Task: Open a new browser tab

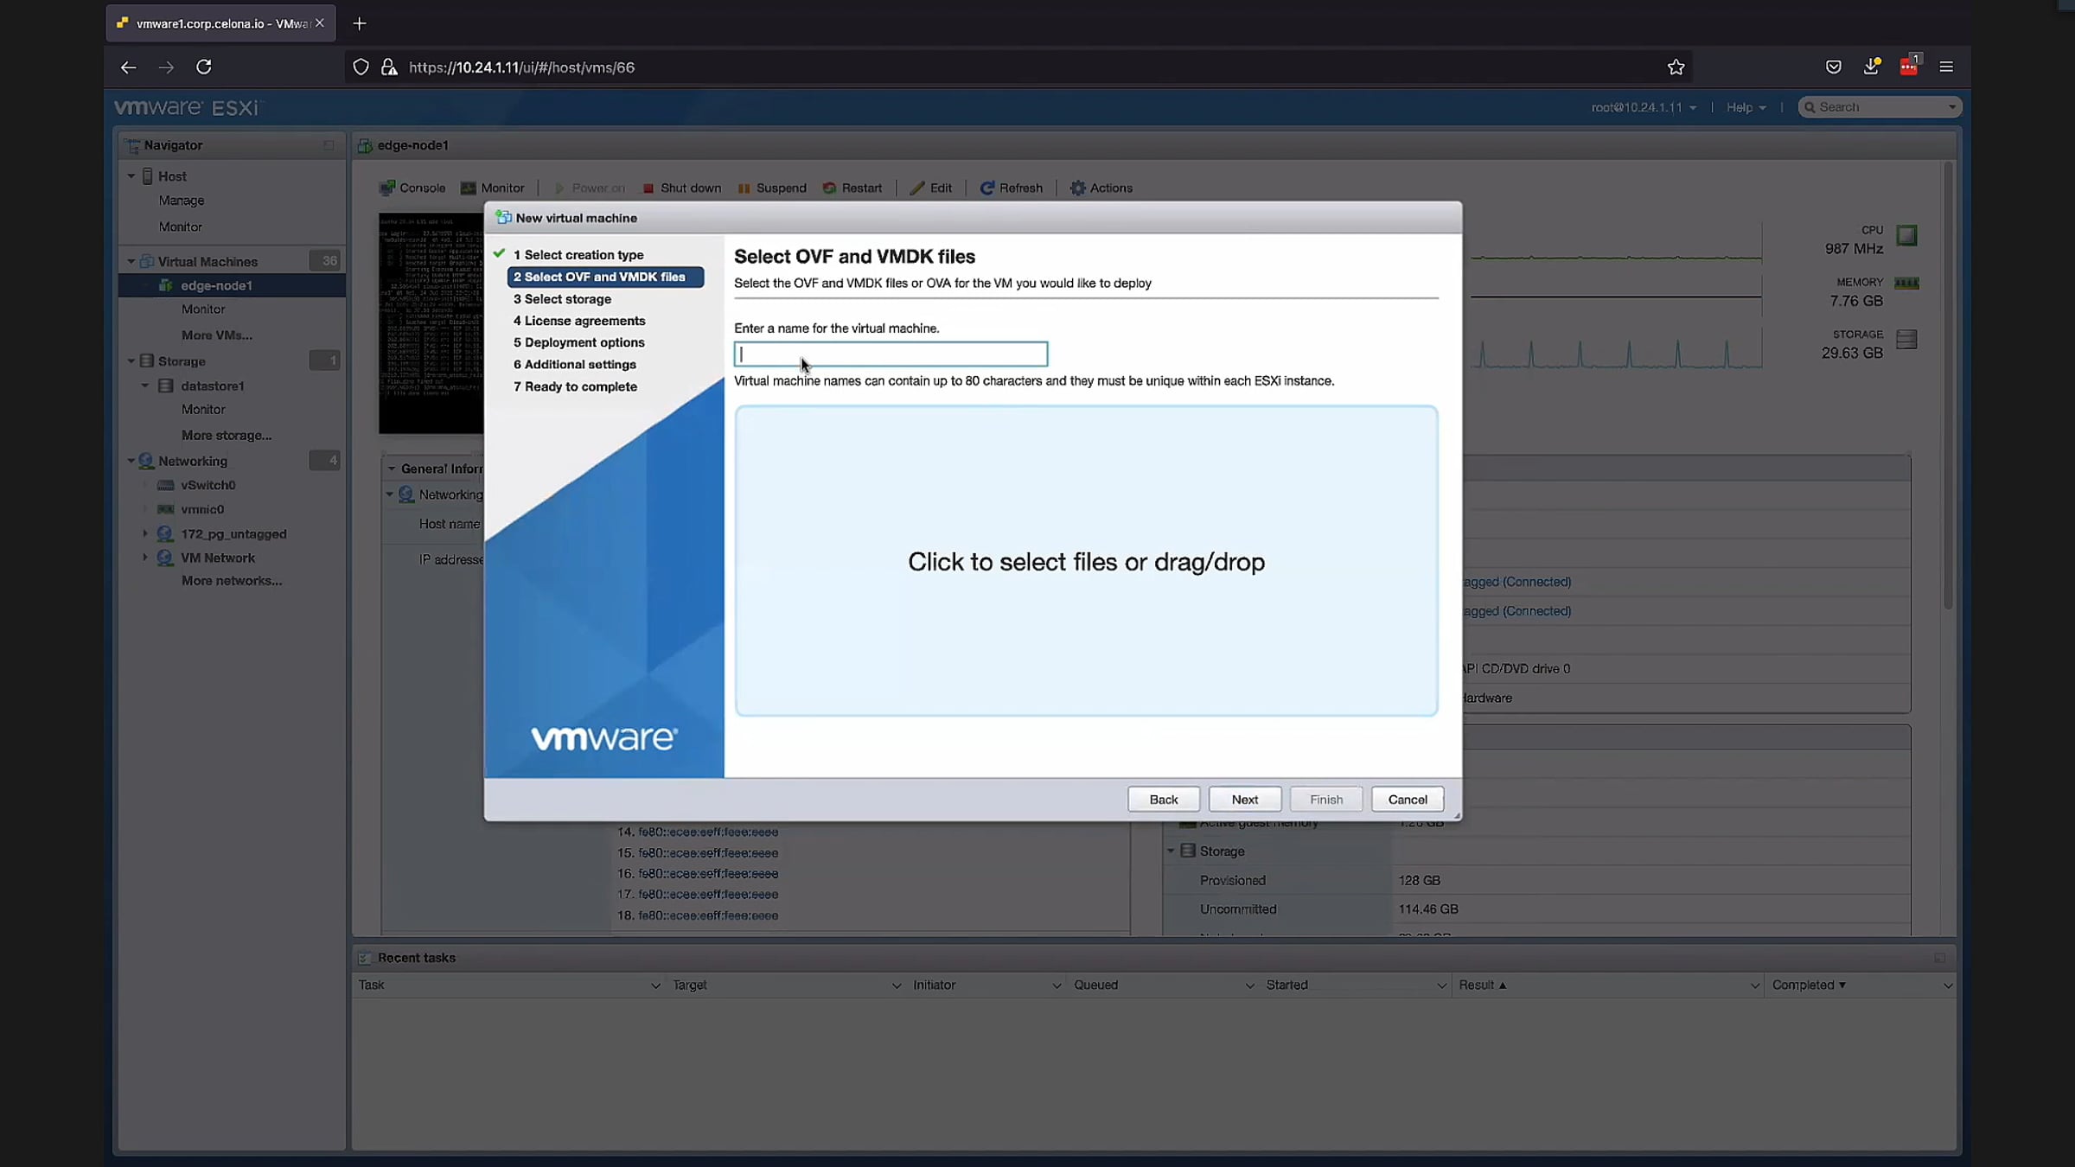Action: coord(360,23)
